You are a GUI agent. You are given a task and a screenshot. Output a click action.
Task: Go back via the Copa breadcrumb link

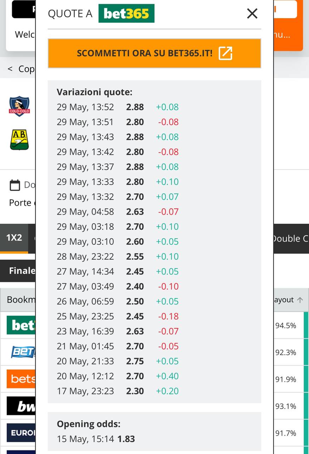coord(21,69)
